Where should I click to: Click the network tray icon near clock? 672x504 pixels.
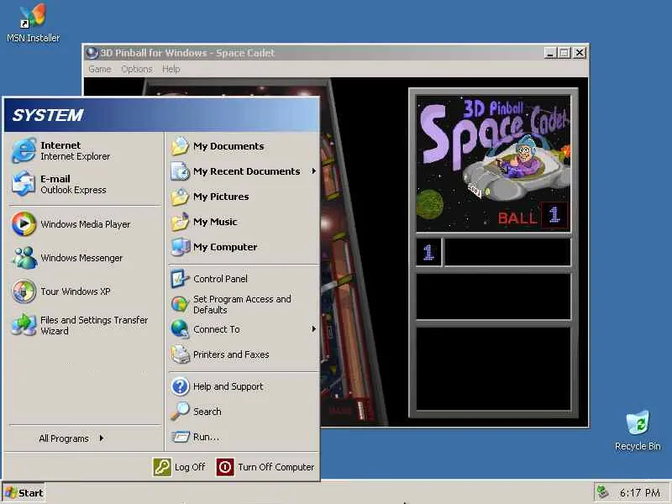(x=603, y=492)
